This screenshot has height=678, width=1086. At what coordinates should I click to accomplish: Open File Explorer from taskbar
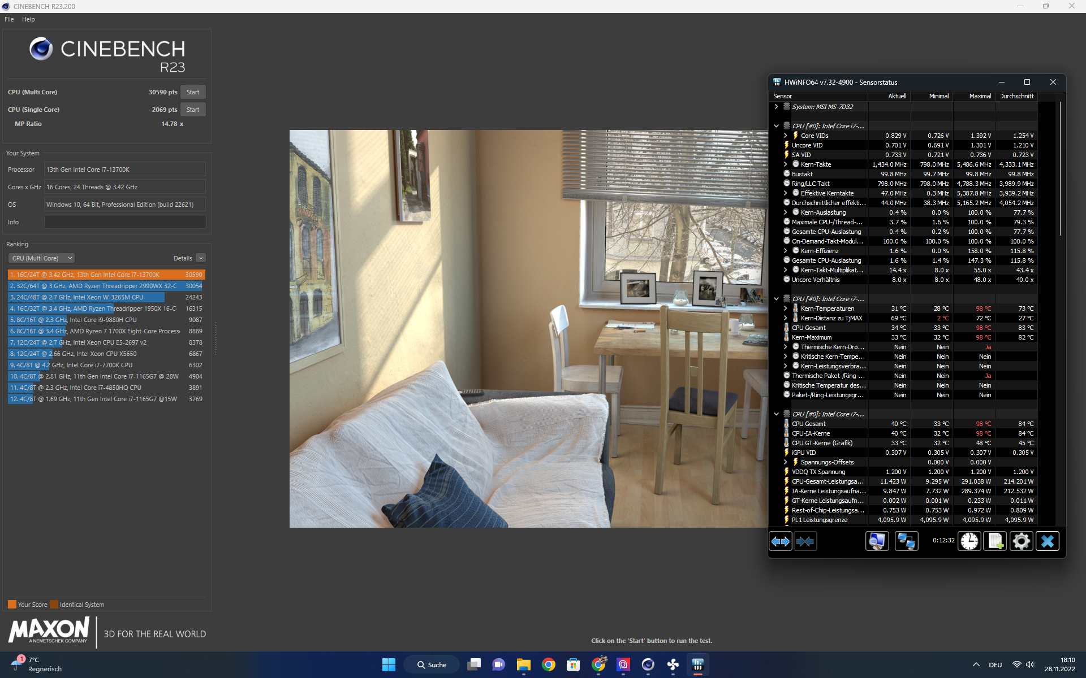point(524,665)
